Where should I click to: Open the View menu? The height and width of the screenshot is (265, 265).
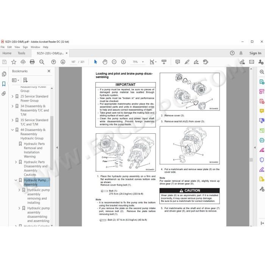[17, 47]
